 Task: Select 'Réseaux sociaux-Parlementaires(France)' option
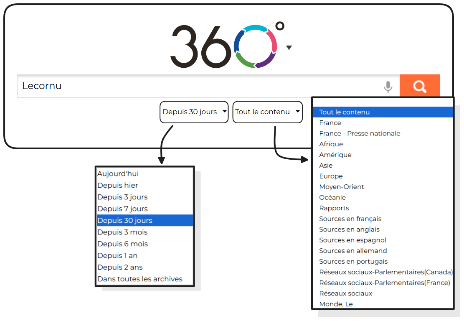pyautogui.click(x=383, y=283)
